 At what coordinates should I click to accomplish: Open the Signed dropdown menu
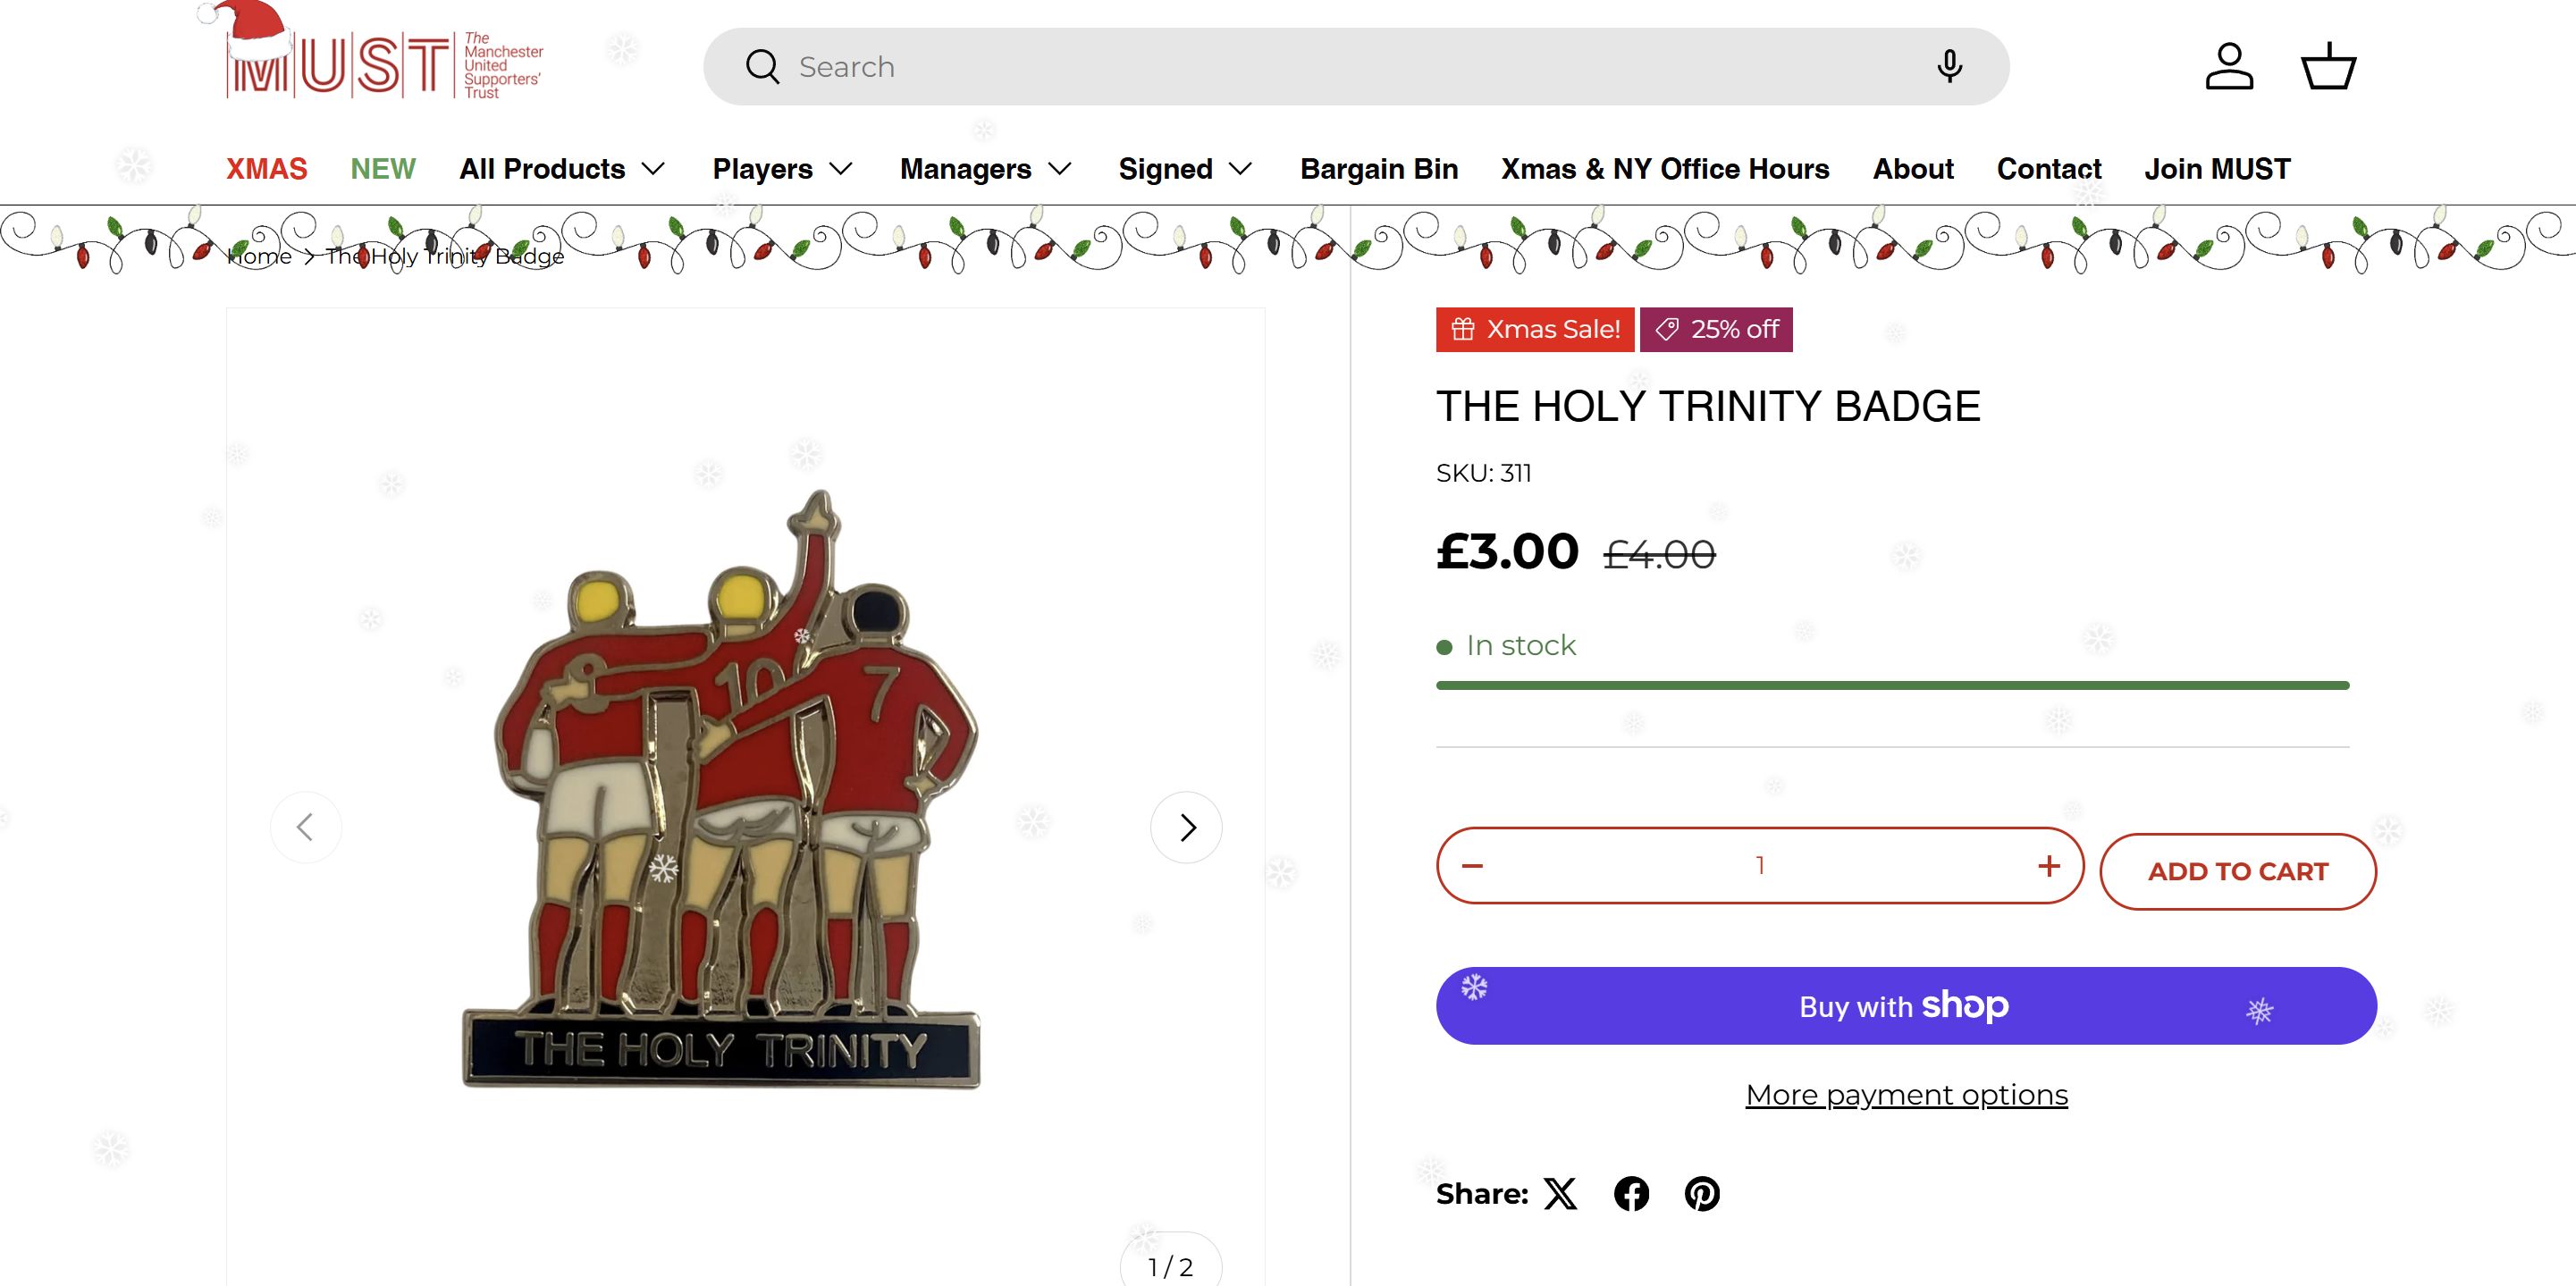pos(1185,169)
